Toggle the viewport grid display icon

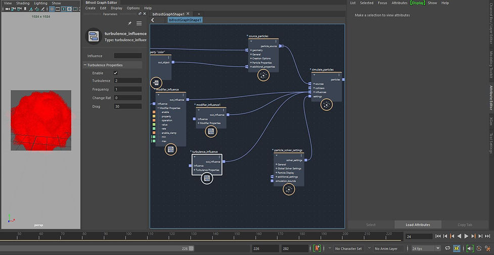(x=52, y=9)
